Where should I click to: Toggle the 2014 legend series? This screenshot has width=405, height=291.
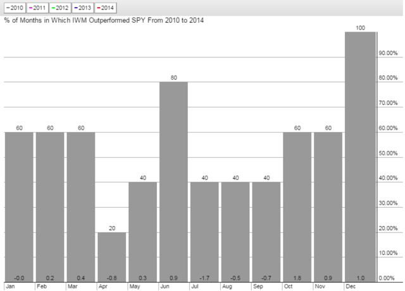tap(106, 8)
